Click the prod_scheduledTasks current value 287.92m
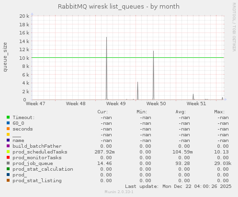 tap(104, 152)
